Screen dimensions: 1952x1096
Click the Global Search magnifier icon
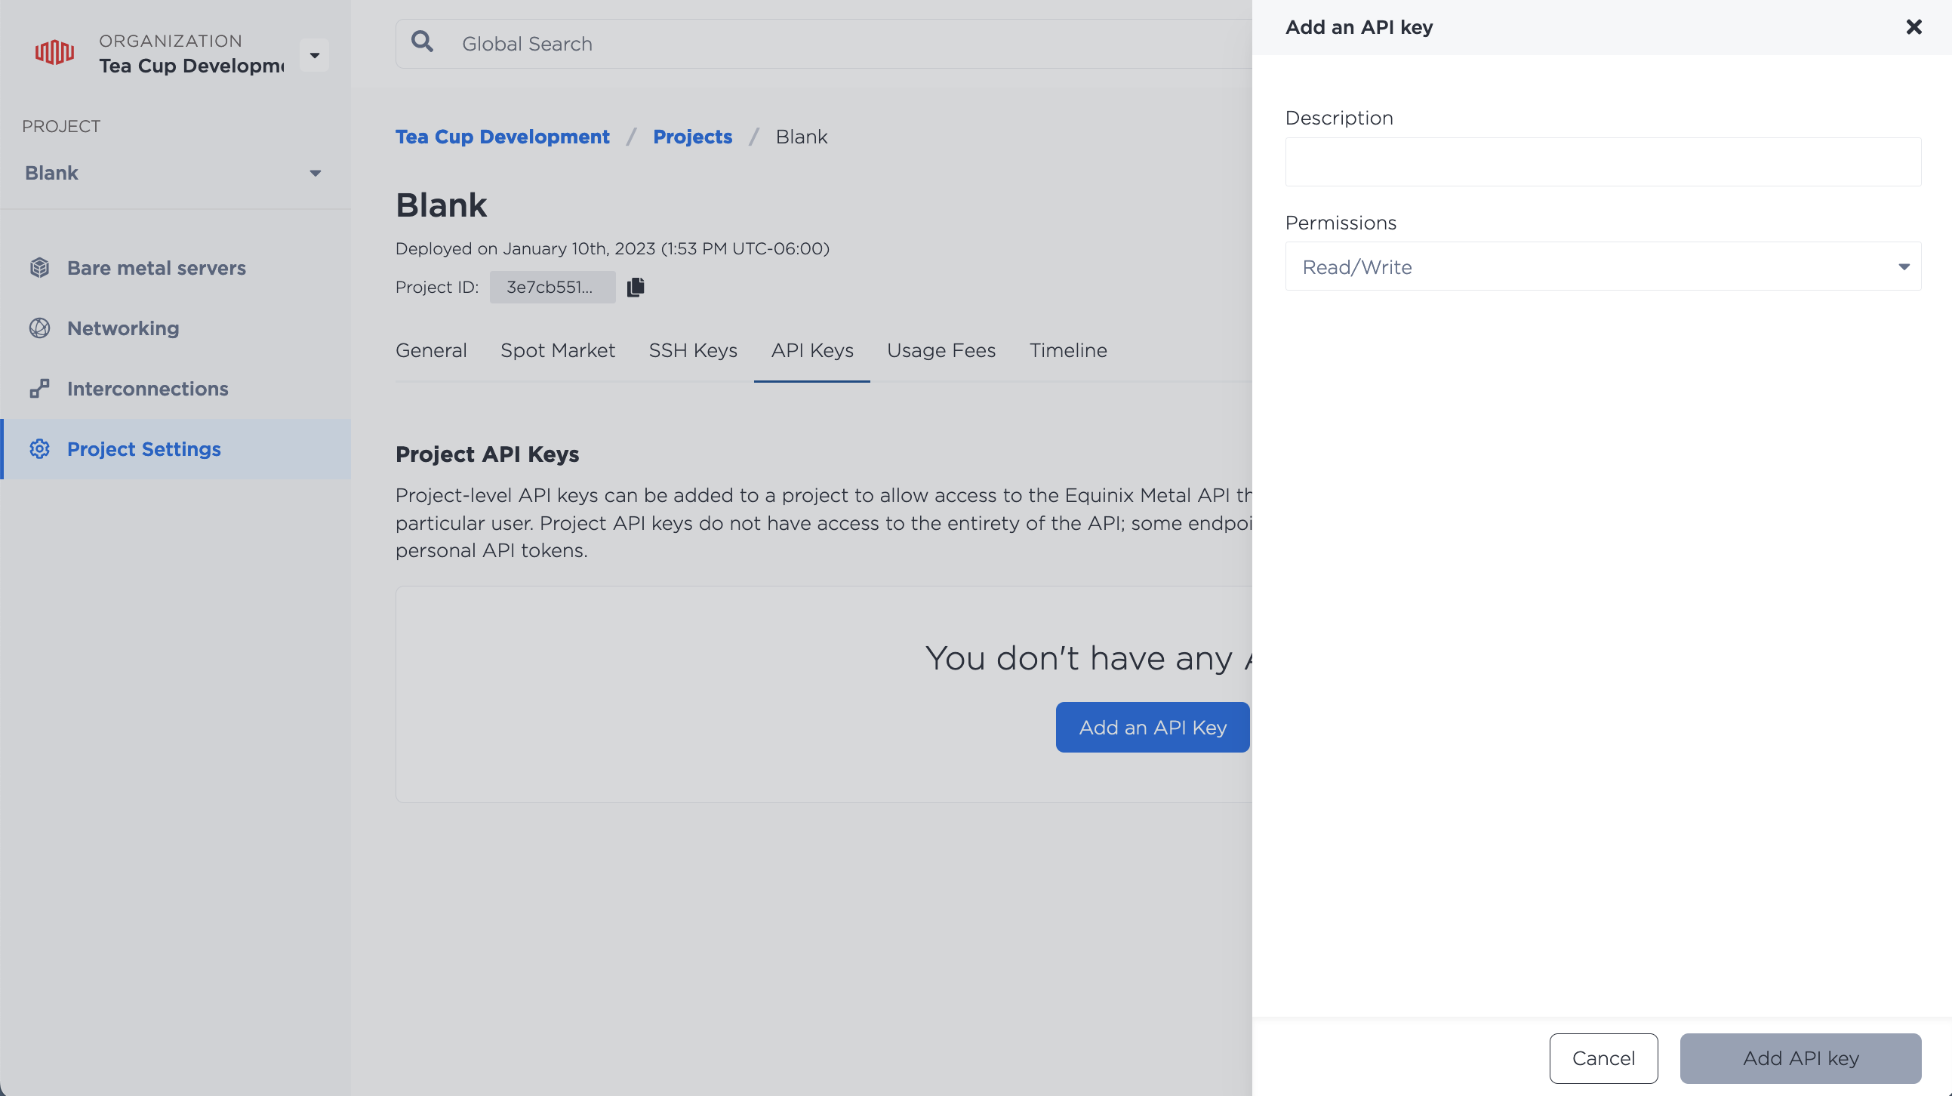tap(422, 42)
